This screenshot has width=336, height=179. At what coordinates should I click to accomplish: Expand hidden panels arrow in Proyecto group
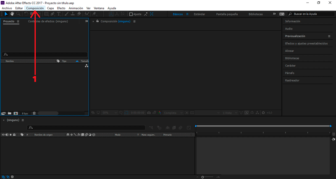(x=87, y=21)
